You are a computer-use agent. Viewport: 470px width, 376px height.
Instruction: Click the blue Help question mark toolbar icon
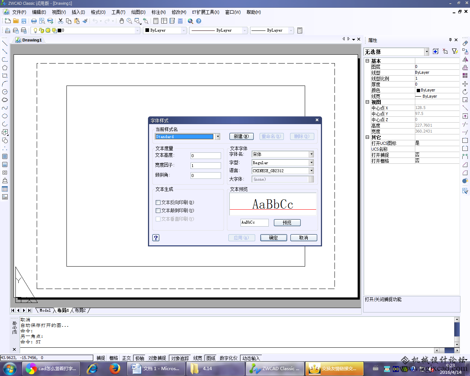click(x=199, y=21)
